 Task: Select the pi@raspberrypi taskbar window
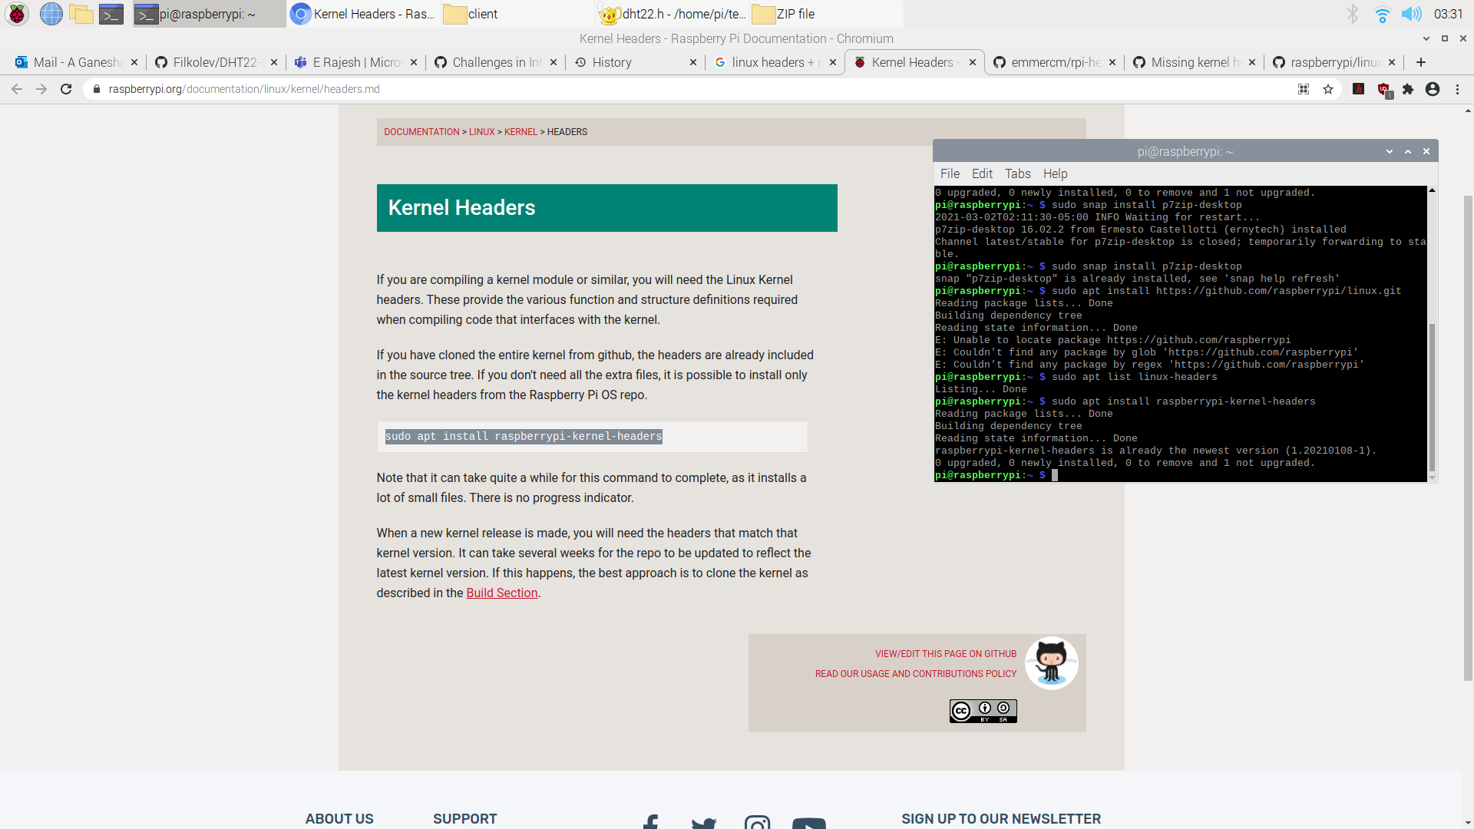(x=209, y=14)
